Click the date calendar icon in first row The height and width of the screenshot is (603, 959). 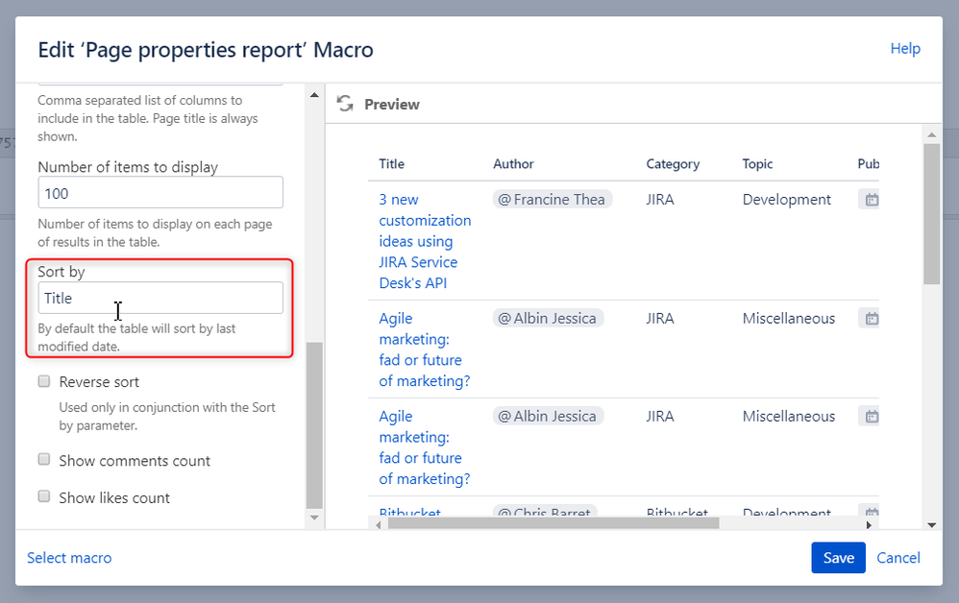872,200
